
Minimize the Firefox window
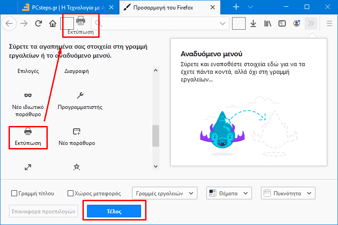[x=286, y=7]
